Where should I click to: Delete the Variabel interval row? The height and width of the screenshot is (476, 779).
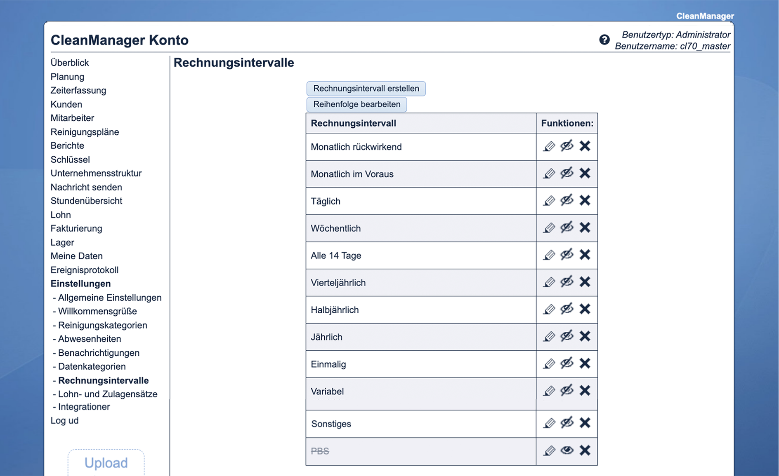click(x=585, y=391)
